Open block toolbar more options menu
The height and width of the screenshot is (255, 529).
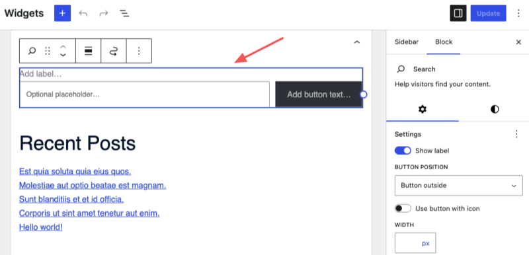pos(139,51)
